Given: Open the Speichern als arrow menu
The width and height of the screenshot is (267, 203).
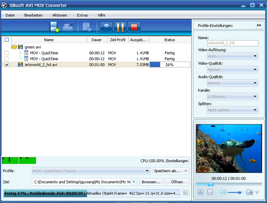Looking at the screenshot, I should [186, 171].
